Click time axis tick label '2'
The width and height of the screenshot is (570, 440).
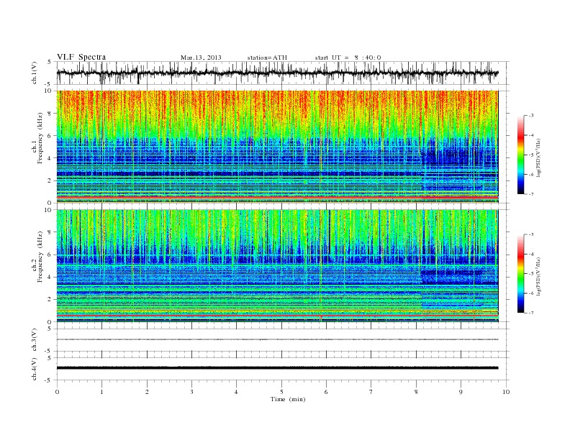[x=147, y=392]
